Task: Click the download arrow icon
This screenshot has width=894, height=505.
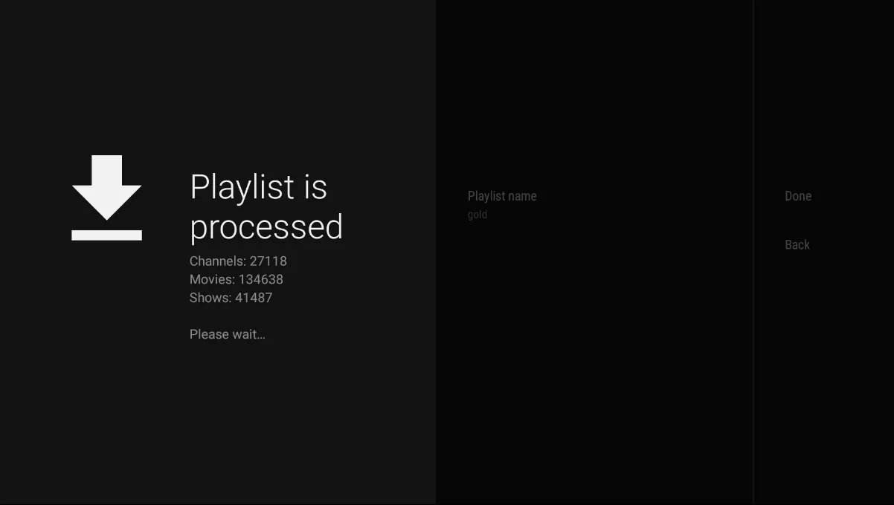Action: [x=106, y=198]
